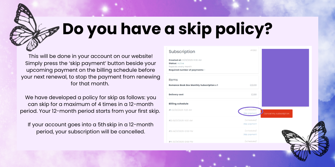Click the £2.80 delivery price
This screenshot has height=167, width=335.
tap(254, 95)
